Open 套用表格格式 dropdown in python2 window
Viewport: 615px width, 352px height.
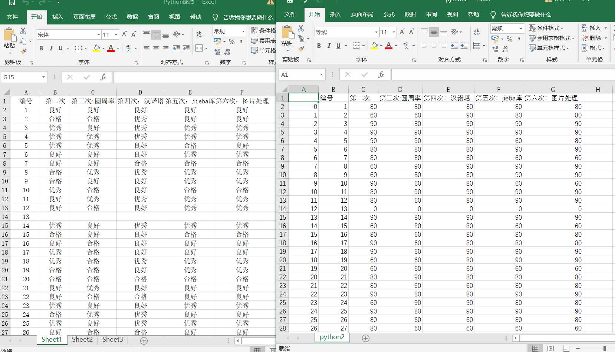552,38
